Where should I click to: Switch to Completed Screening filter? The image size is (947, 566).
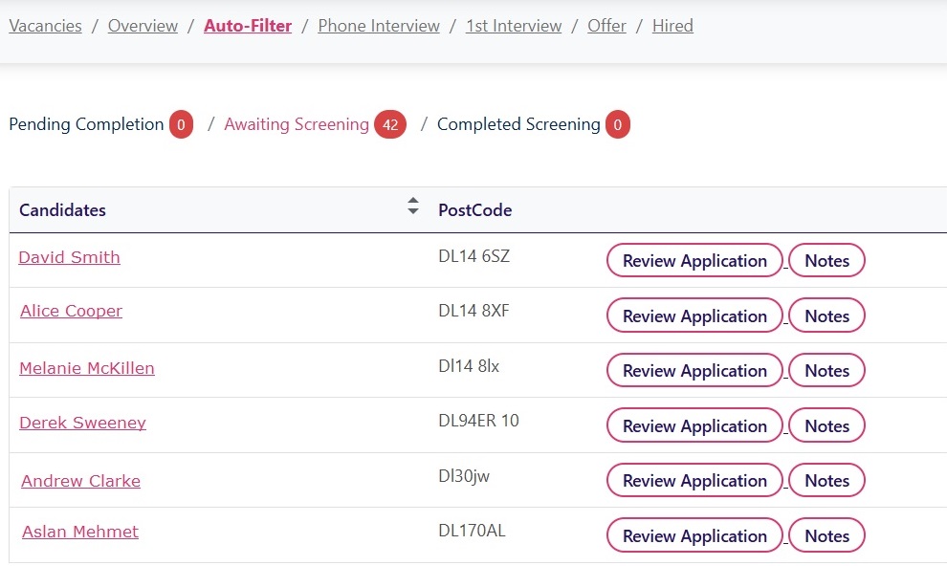pos(518,124)
